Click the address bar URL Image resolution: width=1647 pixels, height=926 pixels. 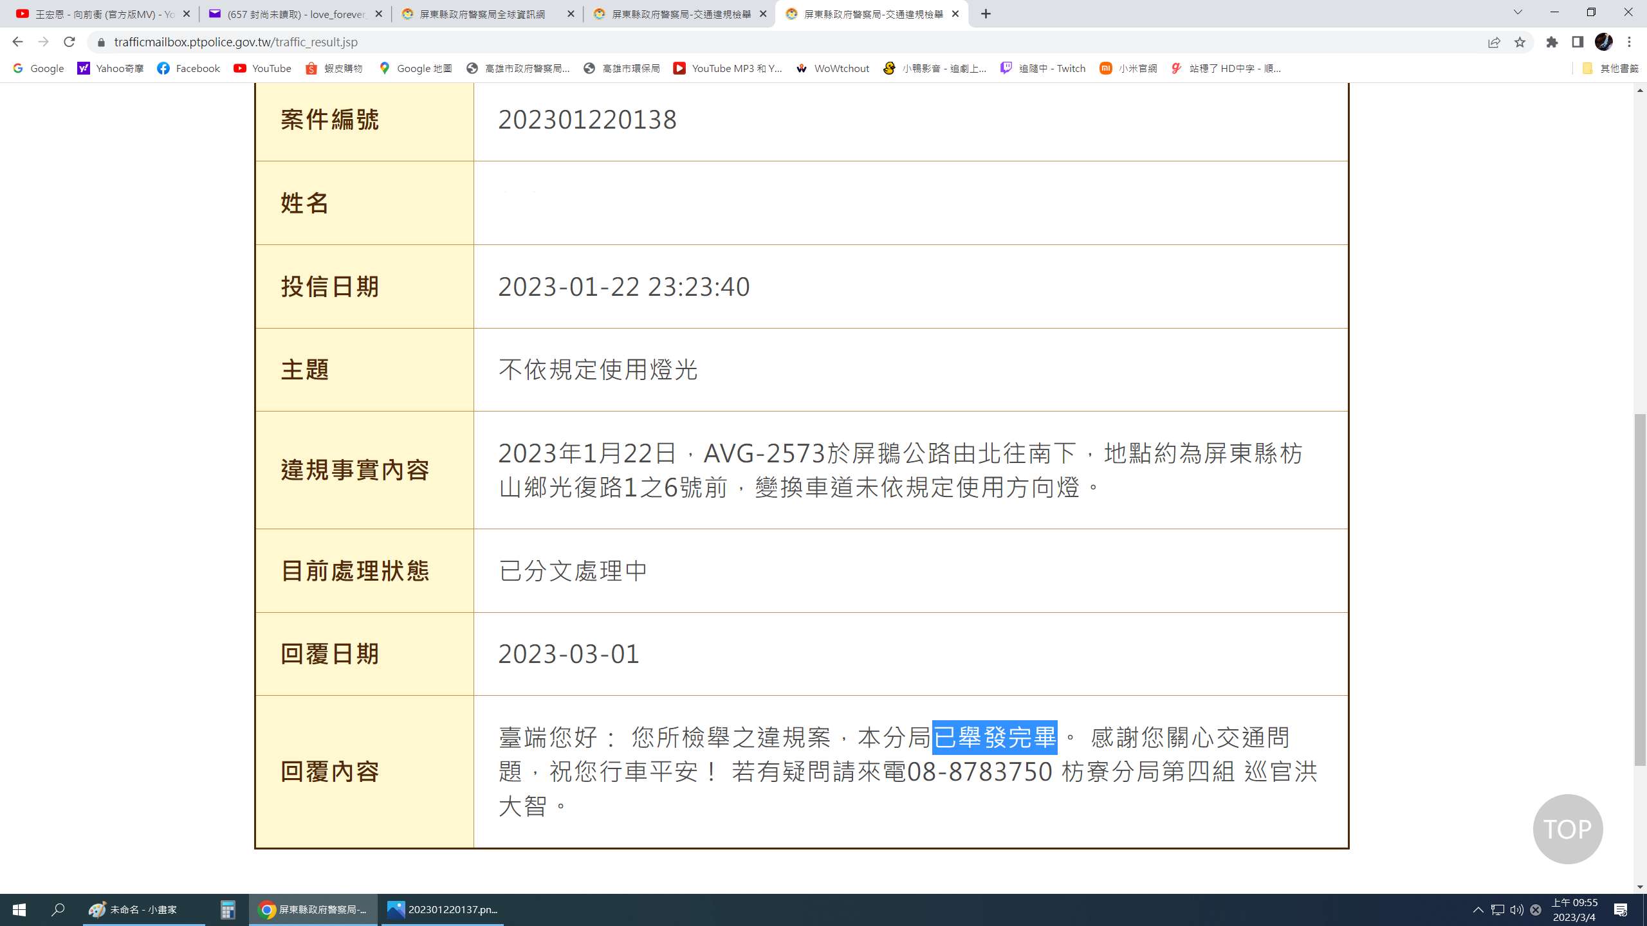(235, 42)
